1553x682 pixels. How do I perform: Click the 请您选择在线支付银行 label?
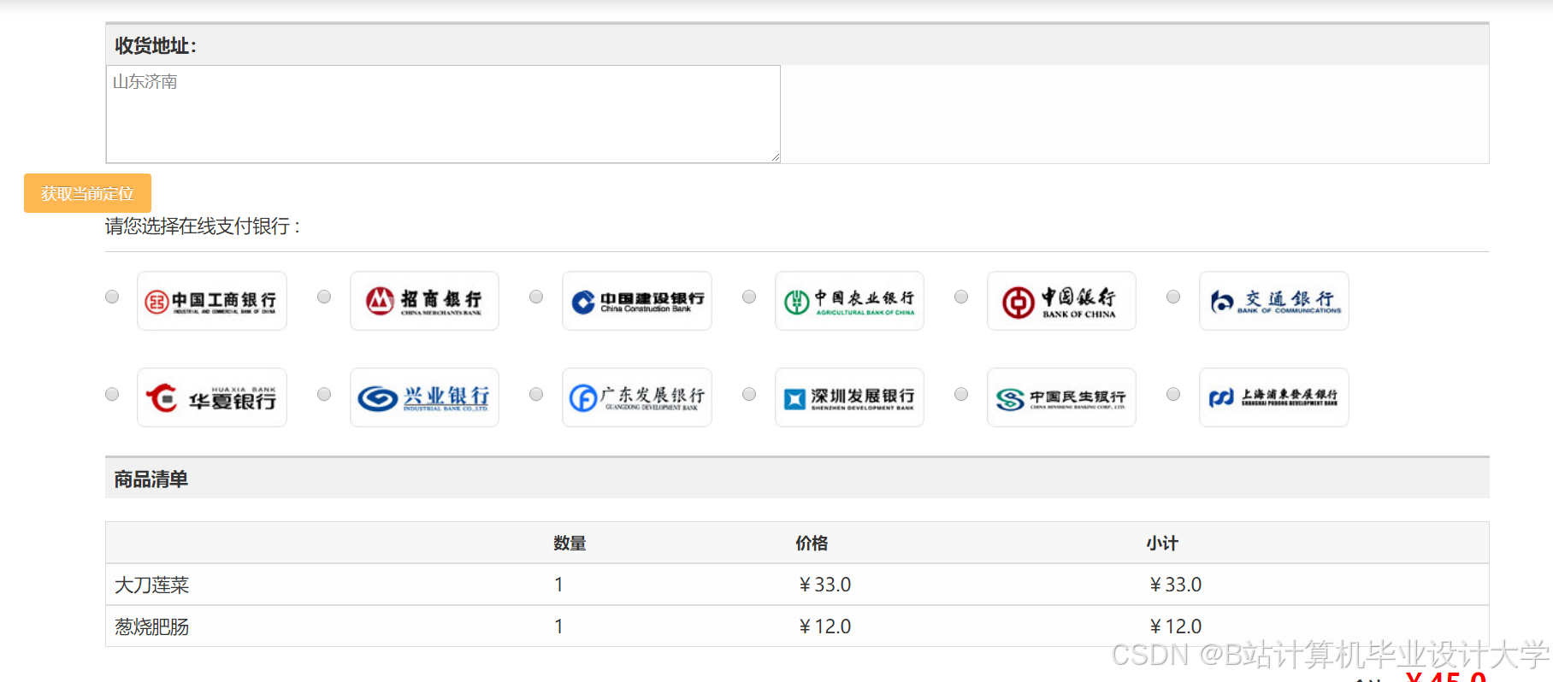[x=203, y=226]
